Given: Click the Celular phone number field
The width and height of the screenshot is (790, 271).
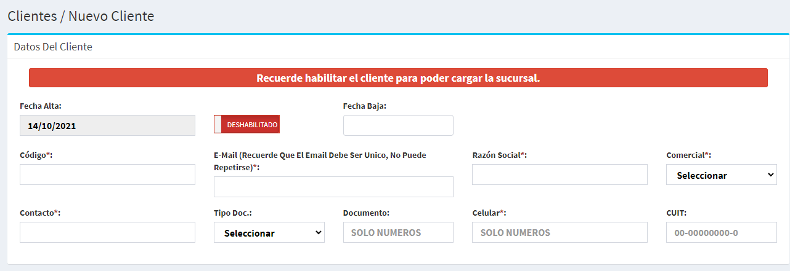Looking at the screenshot, I should (560, 232).
